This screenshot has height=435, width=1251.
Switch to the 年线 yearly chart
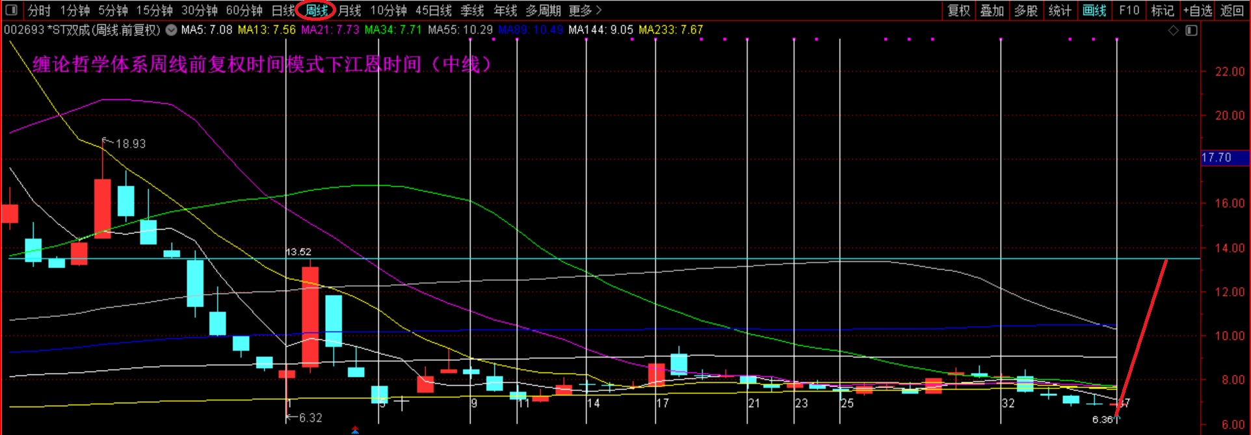505,10
